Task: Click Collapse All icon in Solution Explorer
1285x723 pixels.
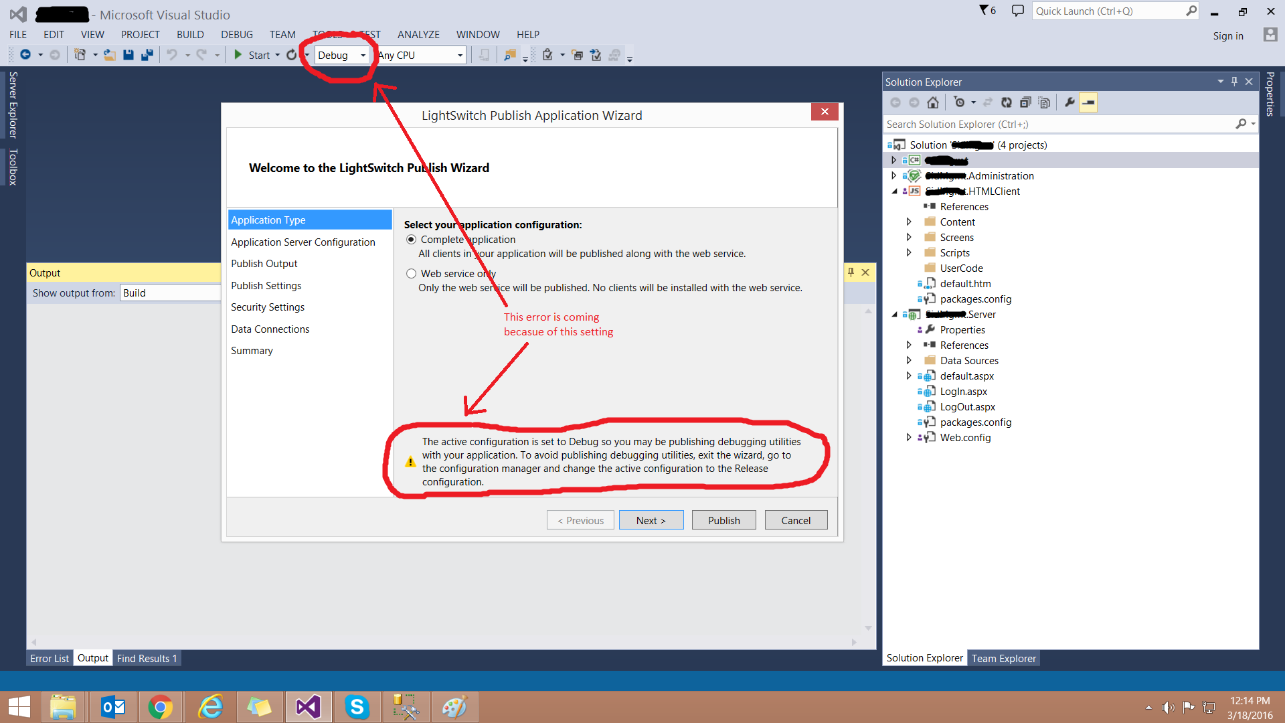Action: [1025, 102]
